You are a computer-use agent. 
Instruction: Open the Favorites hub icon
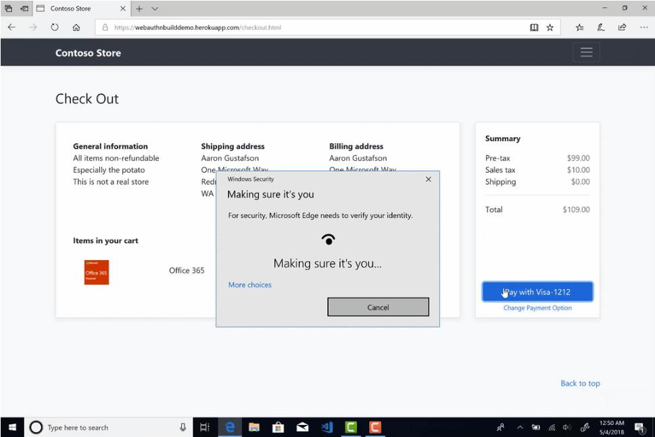[x=580, y=28]
